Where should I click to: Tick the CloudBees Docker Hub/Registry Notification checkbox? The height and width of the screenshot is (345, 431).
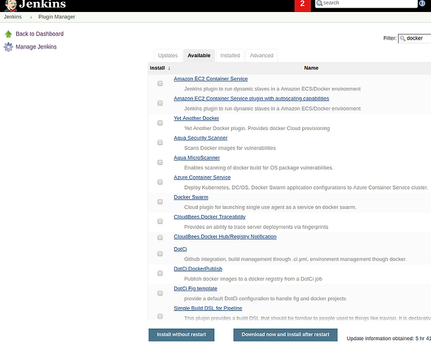coord(160,237)
